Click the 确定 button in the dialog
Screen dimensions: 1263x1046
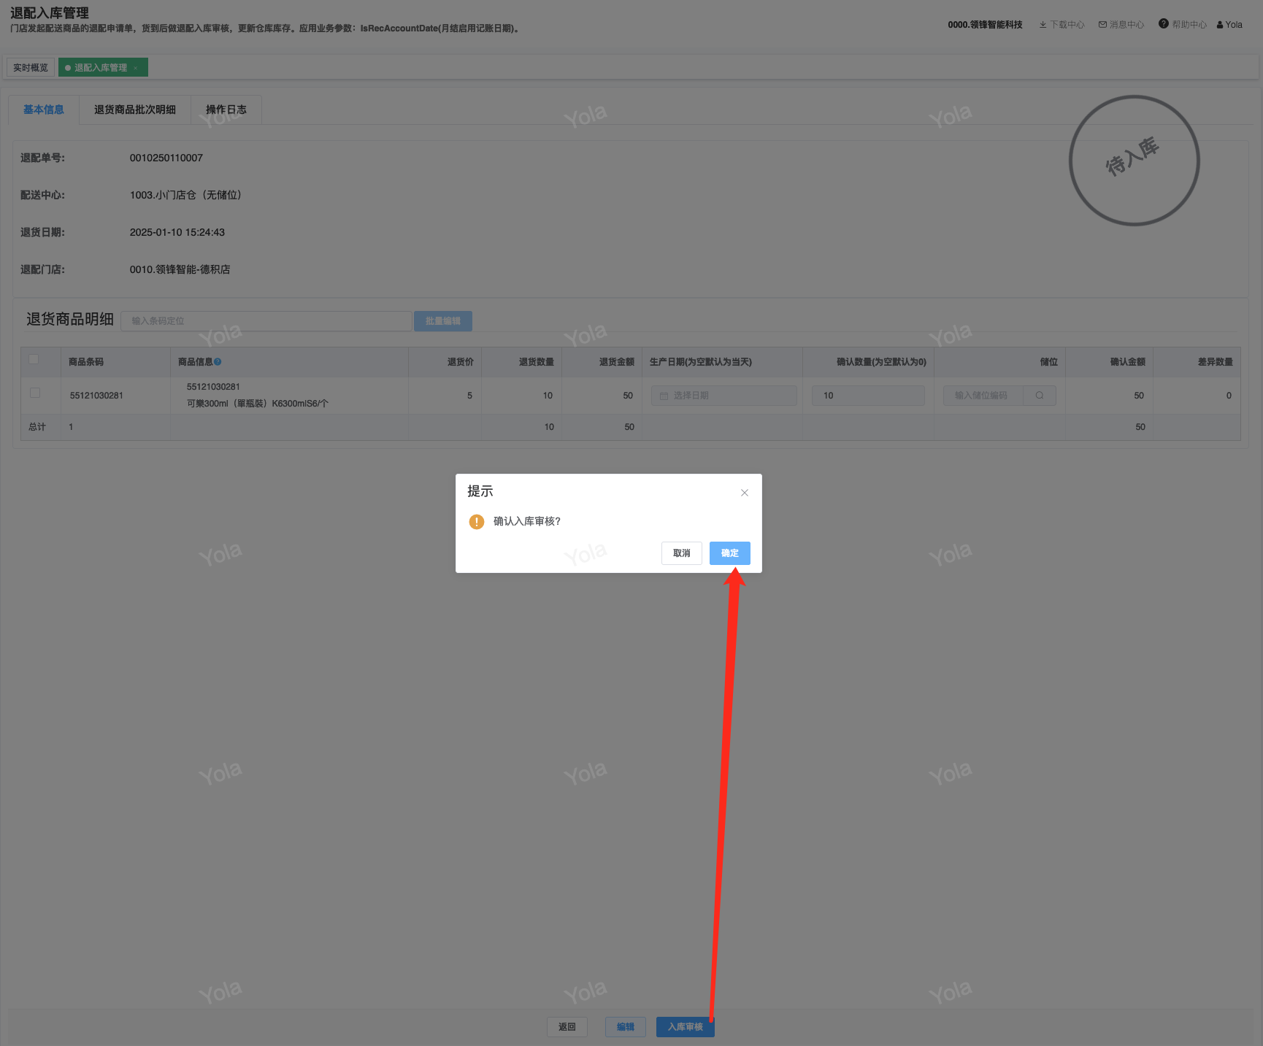[x=730, y=553]
